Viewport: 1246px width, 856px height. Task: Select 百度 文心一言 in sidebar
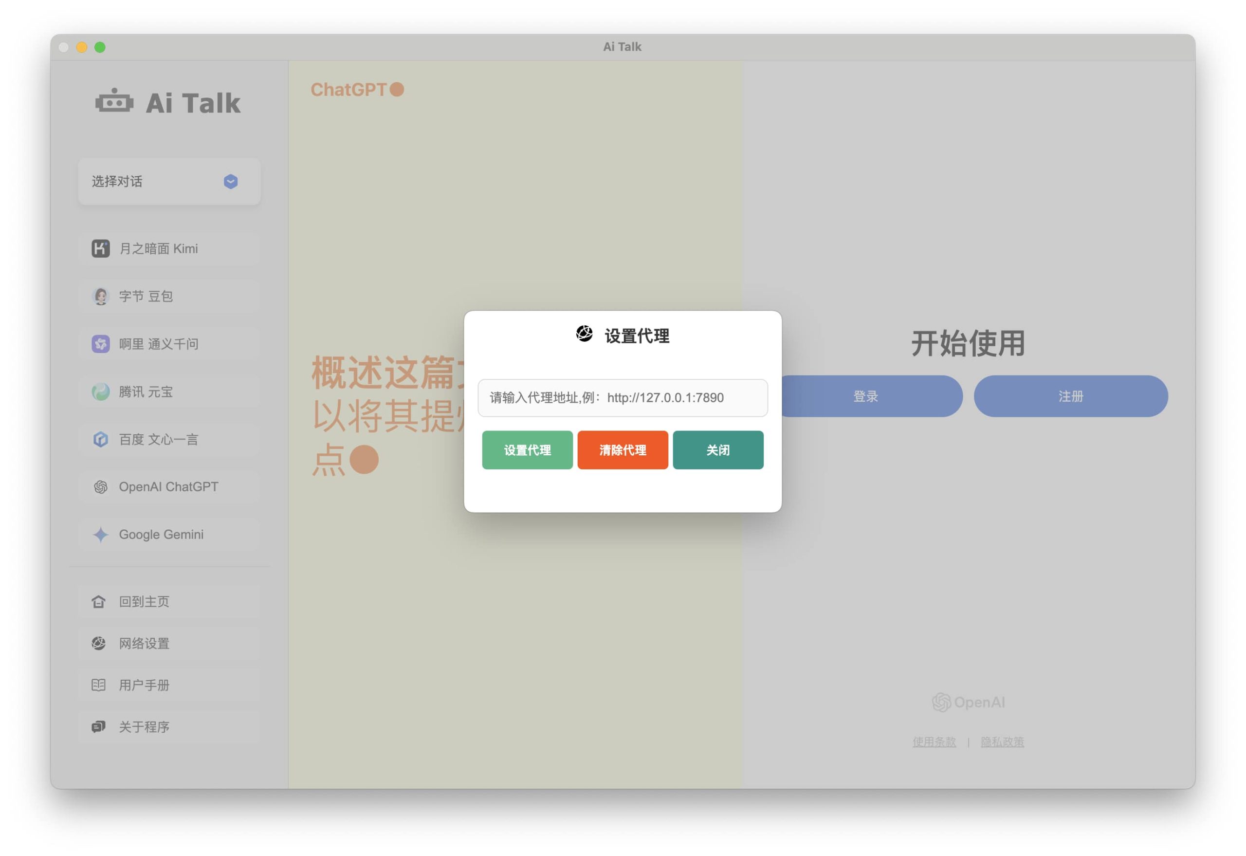pos(169,439)
